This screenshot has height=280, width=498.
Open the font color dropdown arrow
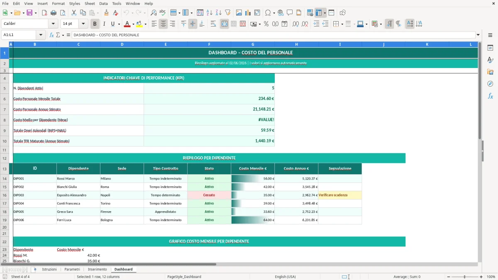[133, 24]
